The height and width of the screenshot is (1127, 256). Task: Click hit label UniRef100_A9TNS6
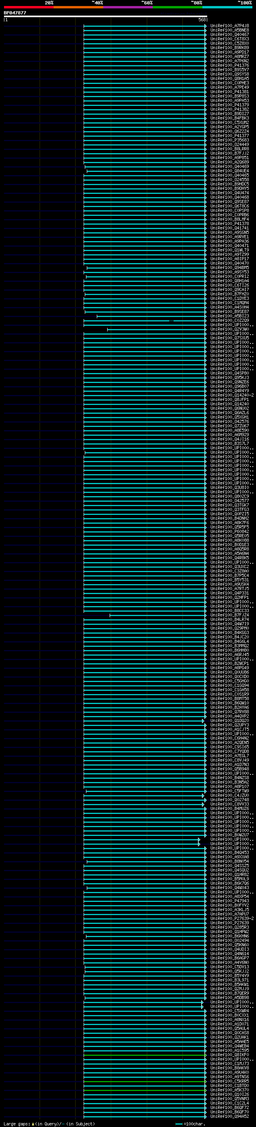coord(229,1077)
